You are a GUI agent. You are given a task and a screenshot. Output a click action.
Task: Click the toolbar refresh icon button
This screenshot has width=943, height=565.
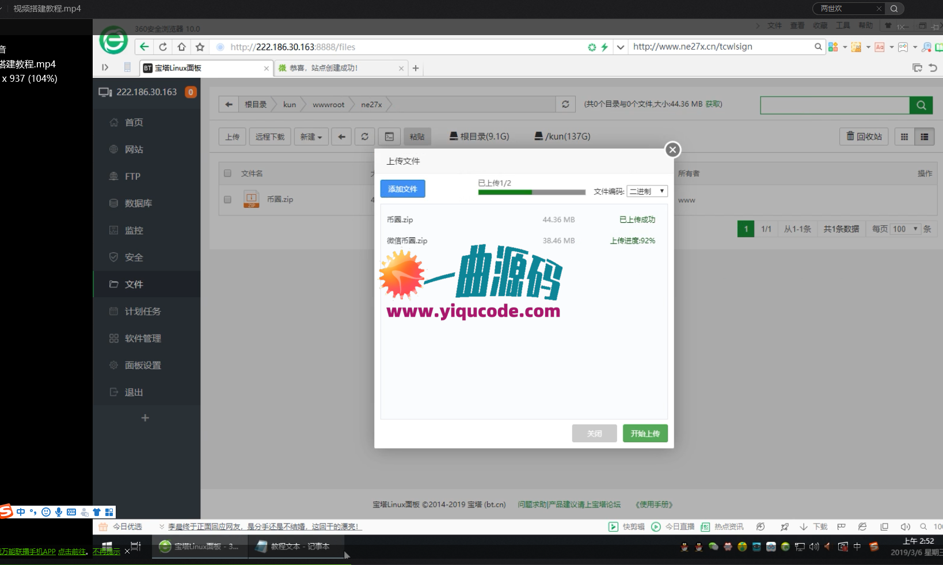[364, 136]
